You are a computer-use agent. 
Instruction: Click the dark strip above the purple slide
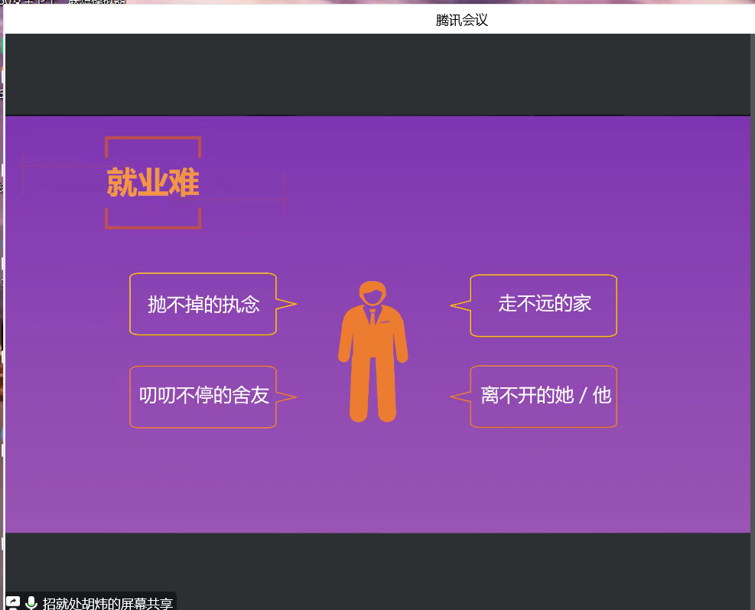(382, 73)
